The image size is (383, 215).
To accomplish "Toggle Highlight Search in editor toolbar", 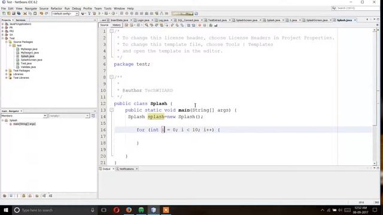I will [162, 25].
